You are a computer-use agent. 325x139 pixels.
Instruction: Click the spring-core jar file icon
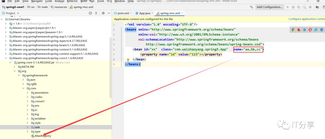coord(15,63)
